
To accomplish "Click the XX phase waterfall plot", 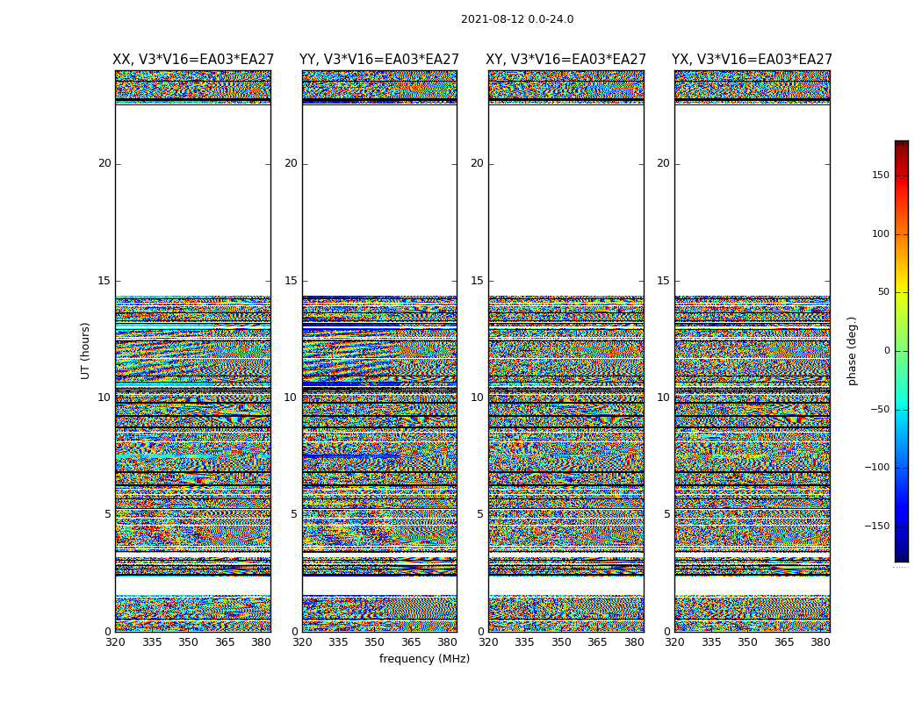I will click(x=193, y=351).
